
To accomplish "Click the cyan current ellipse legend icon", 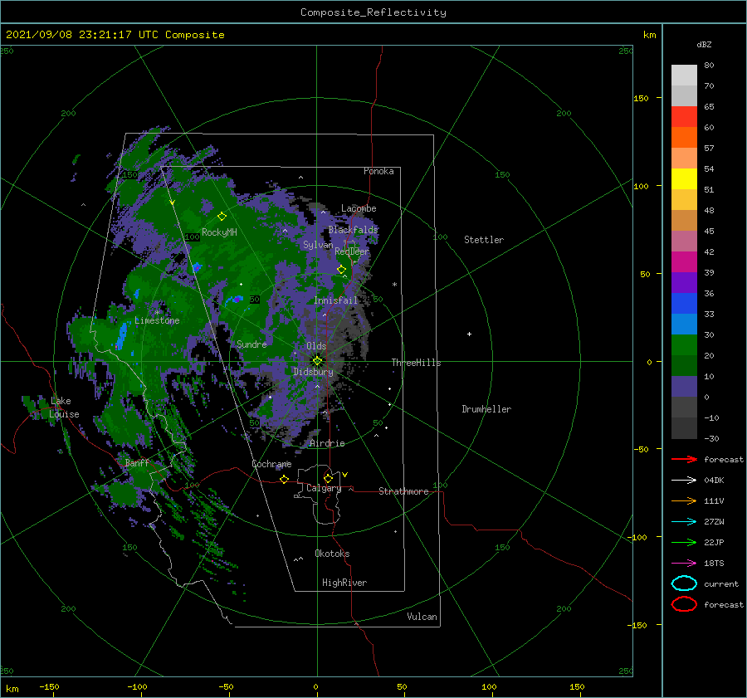I will tap(684, 583).
